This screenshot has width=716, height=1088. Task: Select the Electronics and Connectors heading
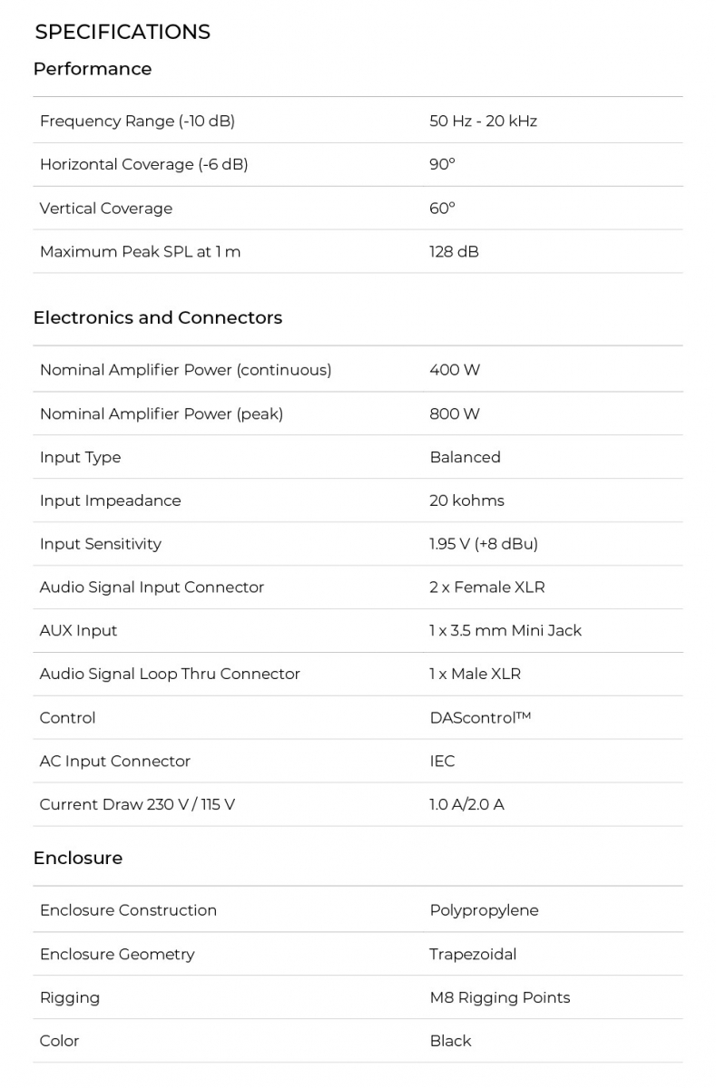pyautogui.click(x=158, y=317)
